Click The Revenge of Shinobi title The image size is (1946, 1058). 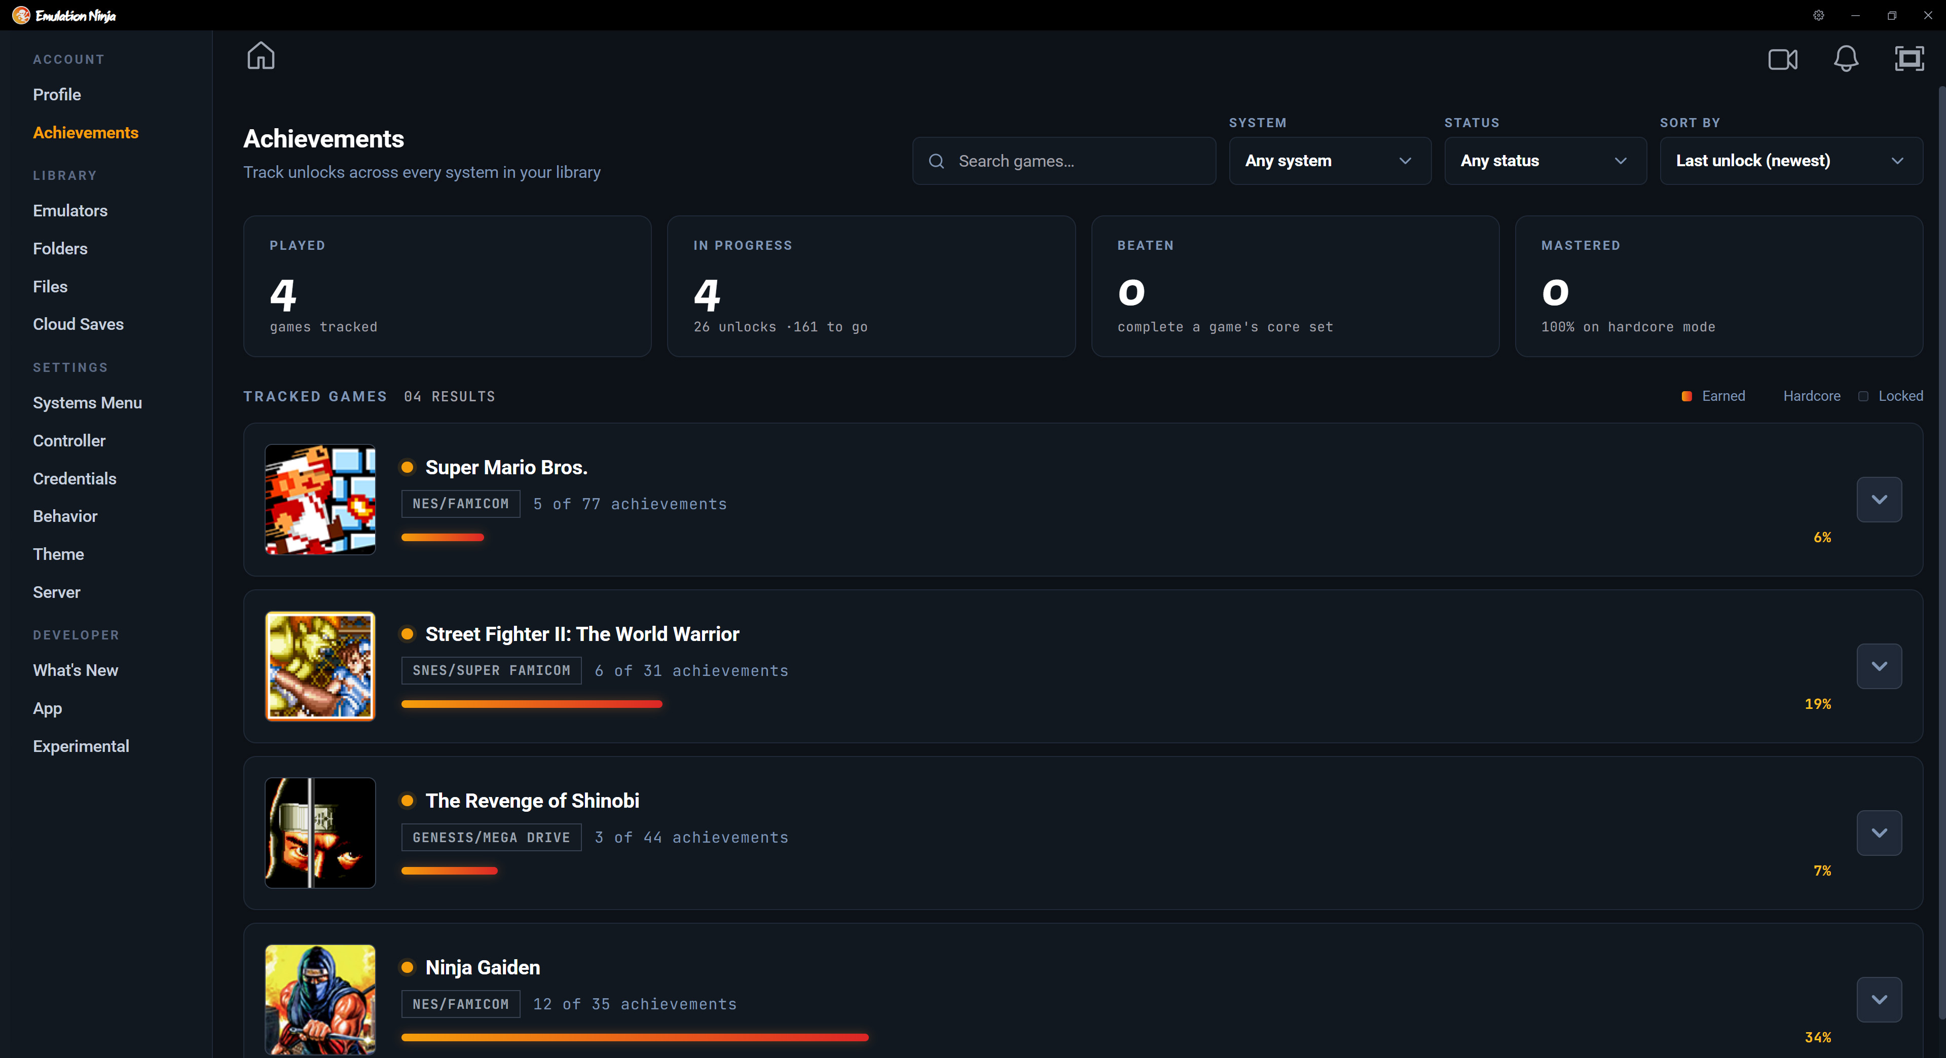coord(532,801)
